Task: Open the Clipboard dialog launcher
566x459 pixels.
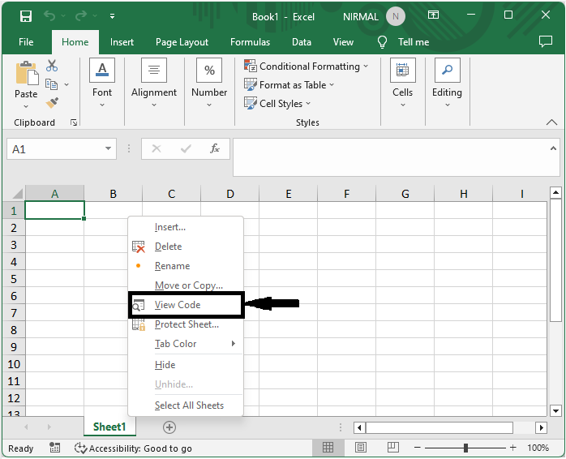Action: pos(74,122)
